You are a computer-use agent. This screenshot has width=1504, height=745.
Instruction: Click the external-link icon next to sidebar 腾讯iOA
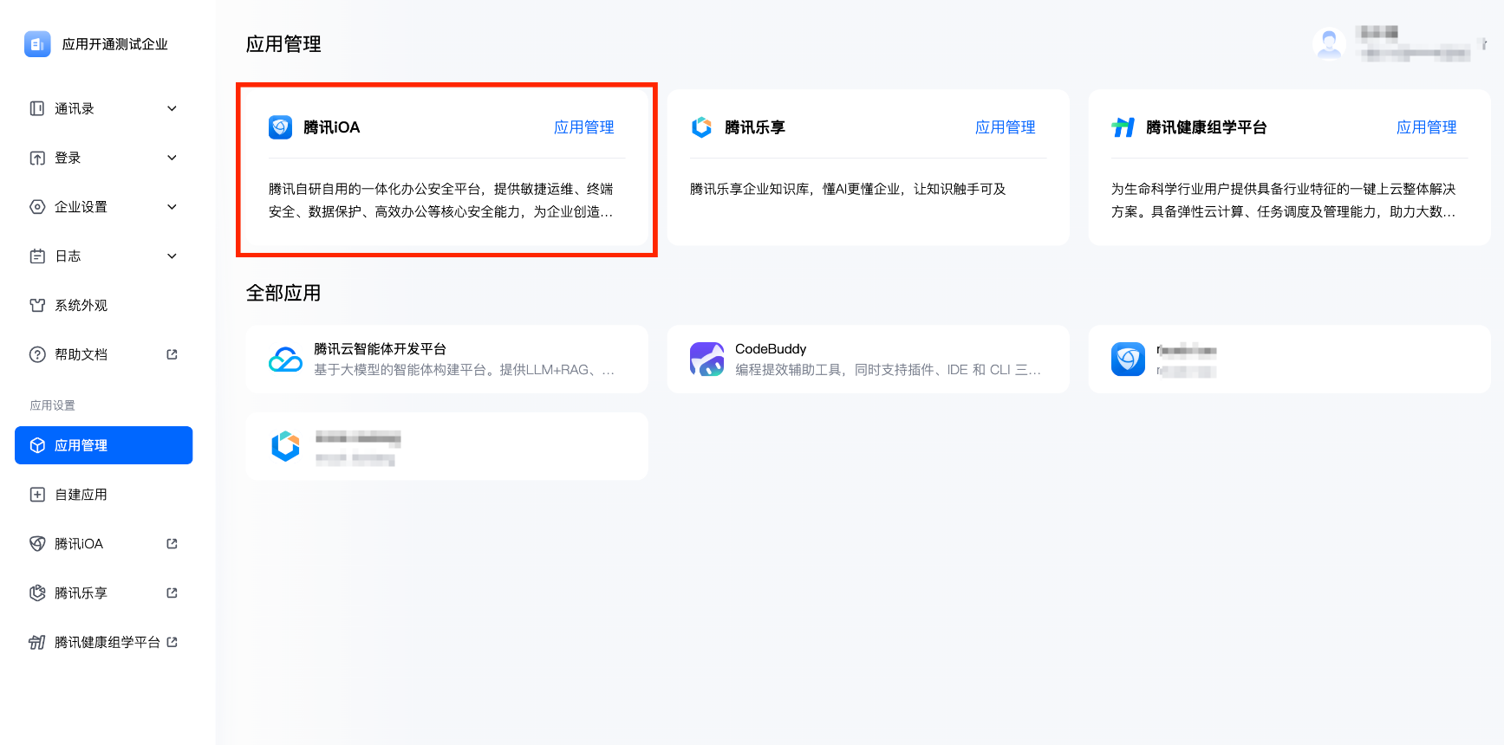click(x=172, y=544)
